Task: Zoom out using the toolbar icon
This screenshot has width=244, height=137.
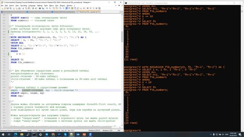Action: coord(50,8)
